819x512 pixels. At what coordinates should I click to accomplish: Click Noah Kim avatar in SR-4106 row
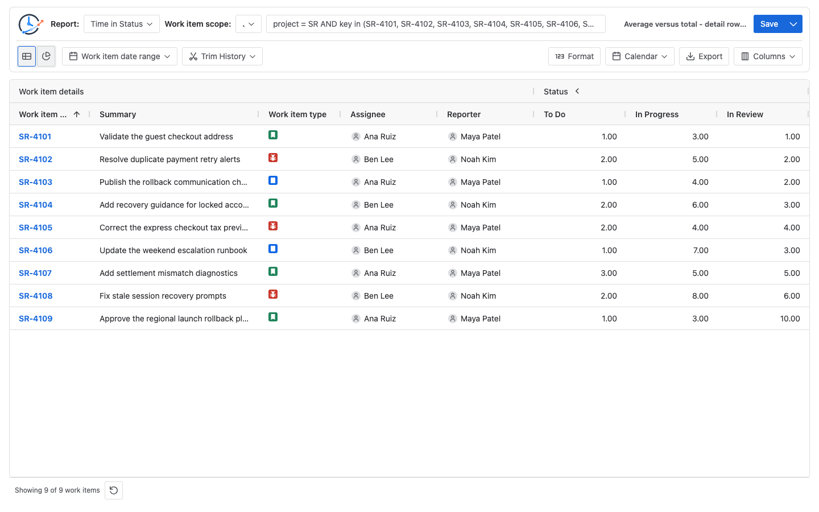pyautogui.click(x=453, y=250)
